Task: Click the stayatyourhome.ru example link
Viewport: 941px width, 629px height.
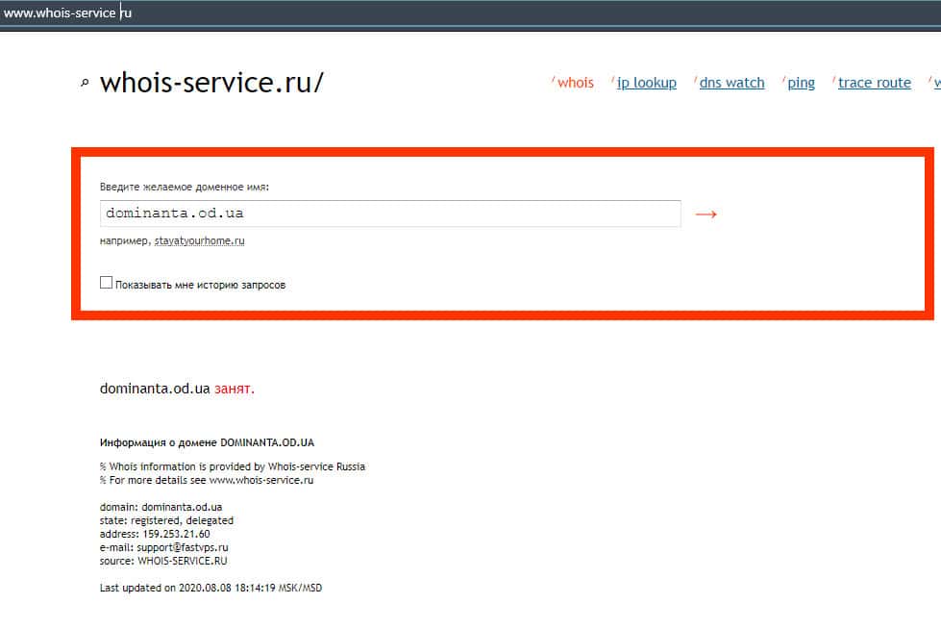Action: tap(199, 240)
